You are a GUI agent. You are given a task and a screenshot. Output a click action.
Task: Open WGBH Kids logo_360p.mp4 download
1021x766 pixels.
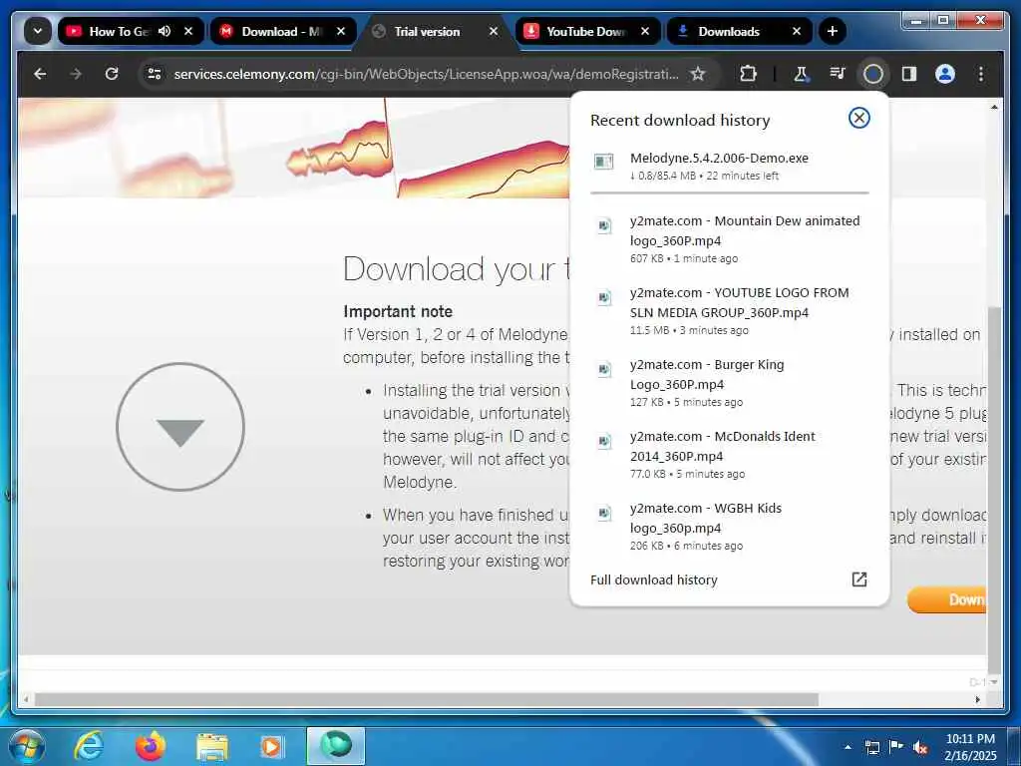729,526
